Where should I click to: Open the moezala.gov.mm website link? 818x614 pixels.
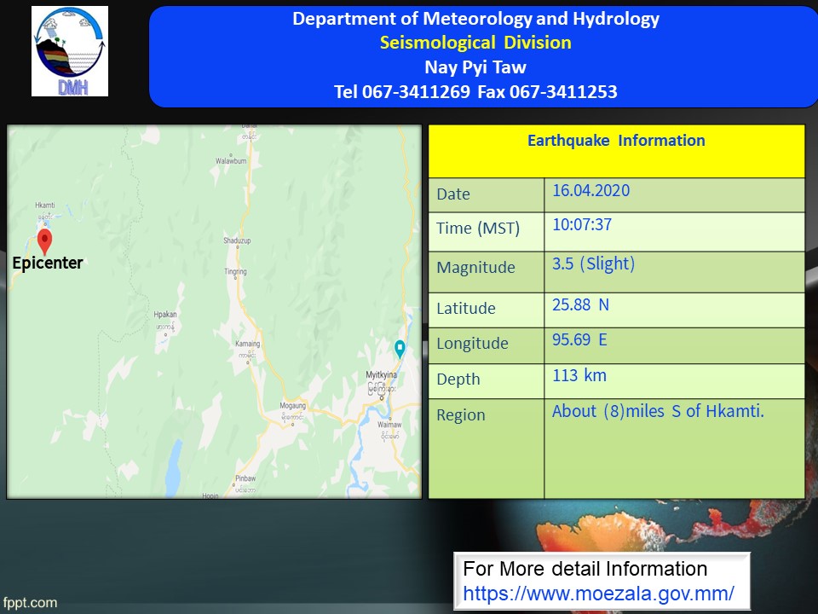click(598, 594)
